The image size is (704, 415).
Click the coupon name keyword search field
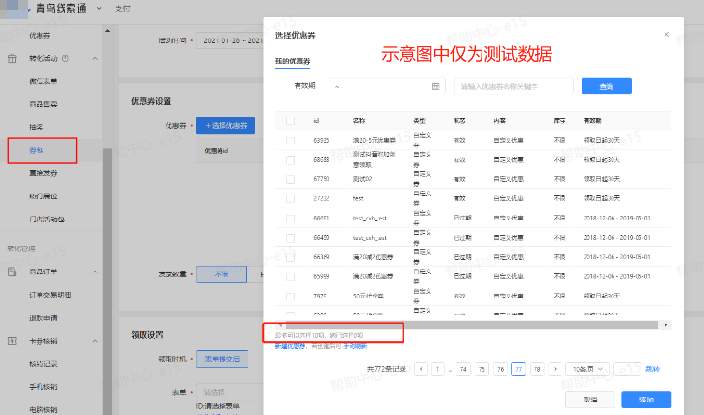[513, 86]
